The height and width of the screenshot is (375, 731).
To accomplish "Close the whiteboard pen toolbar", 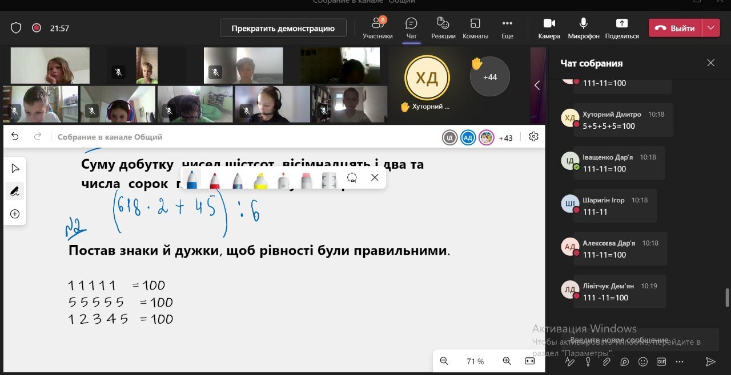I will pyautogui.click(x=375, y=178).
